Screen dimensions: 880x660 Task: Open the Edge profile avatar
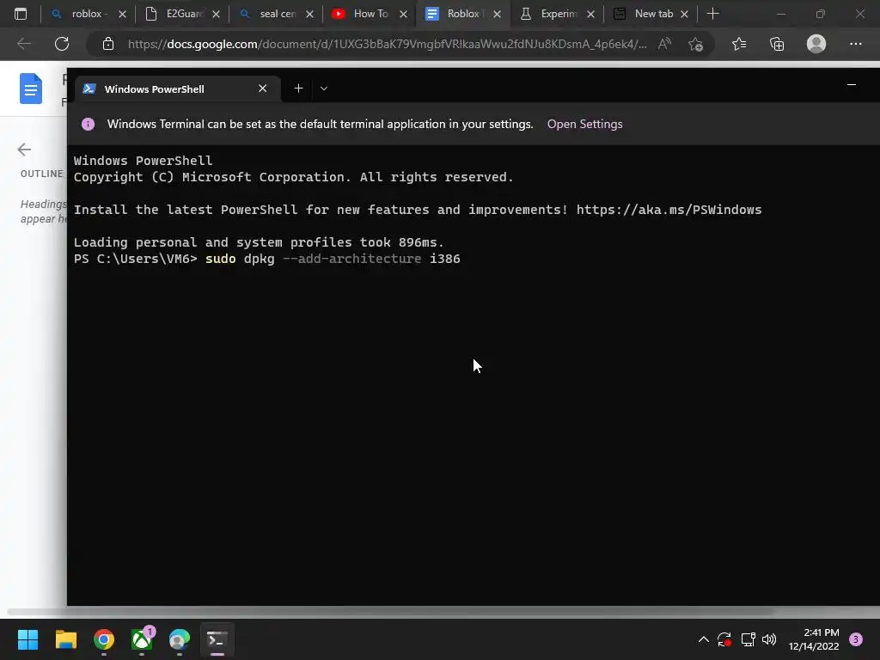click(x=816, y=44)
